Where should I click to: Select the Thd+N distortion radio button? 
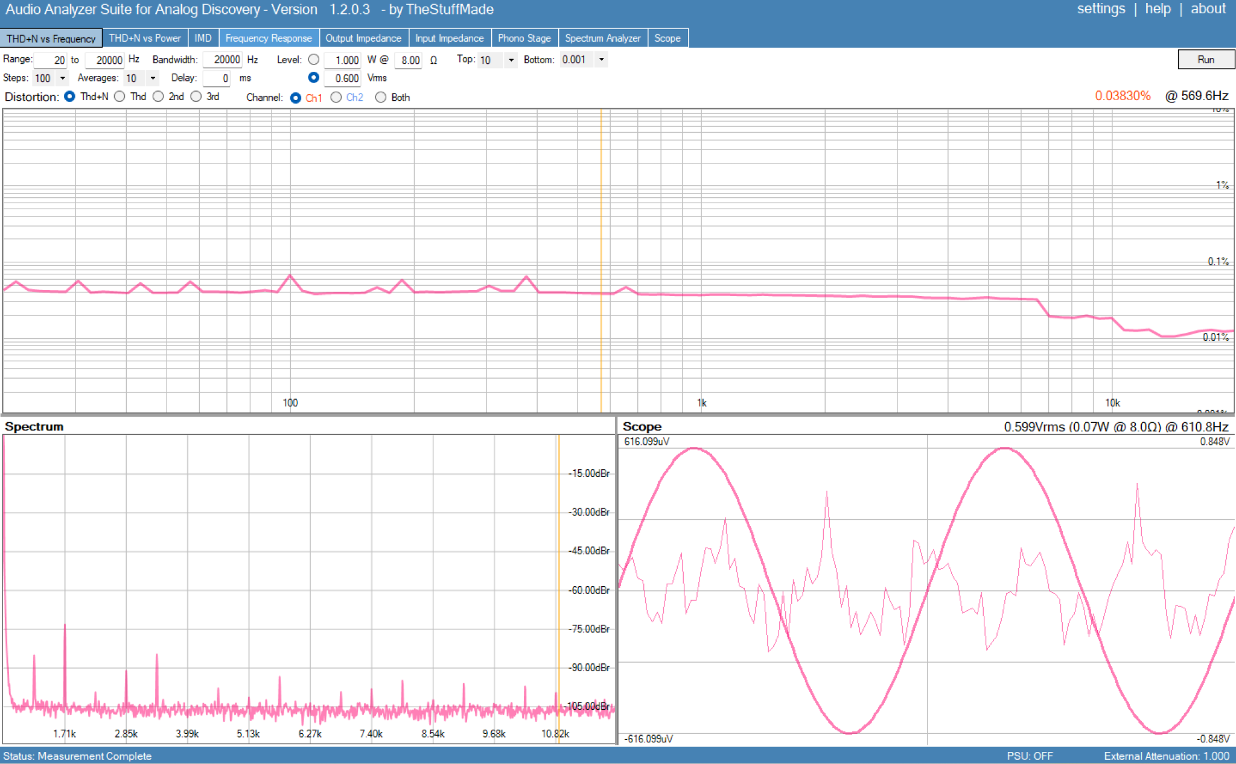70,96
